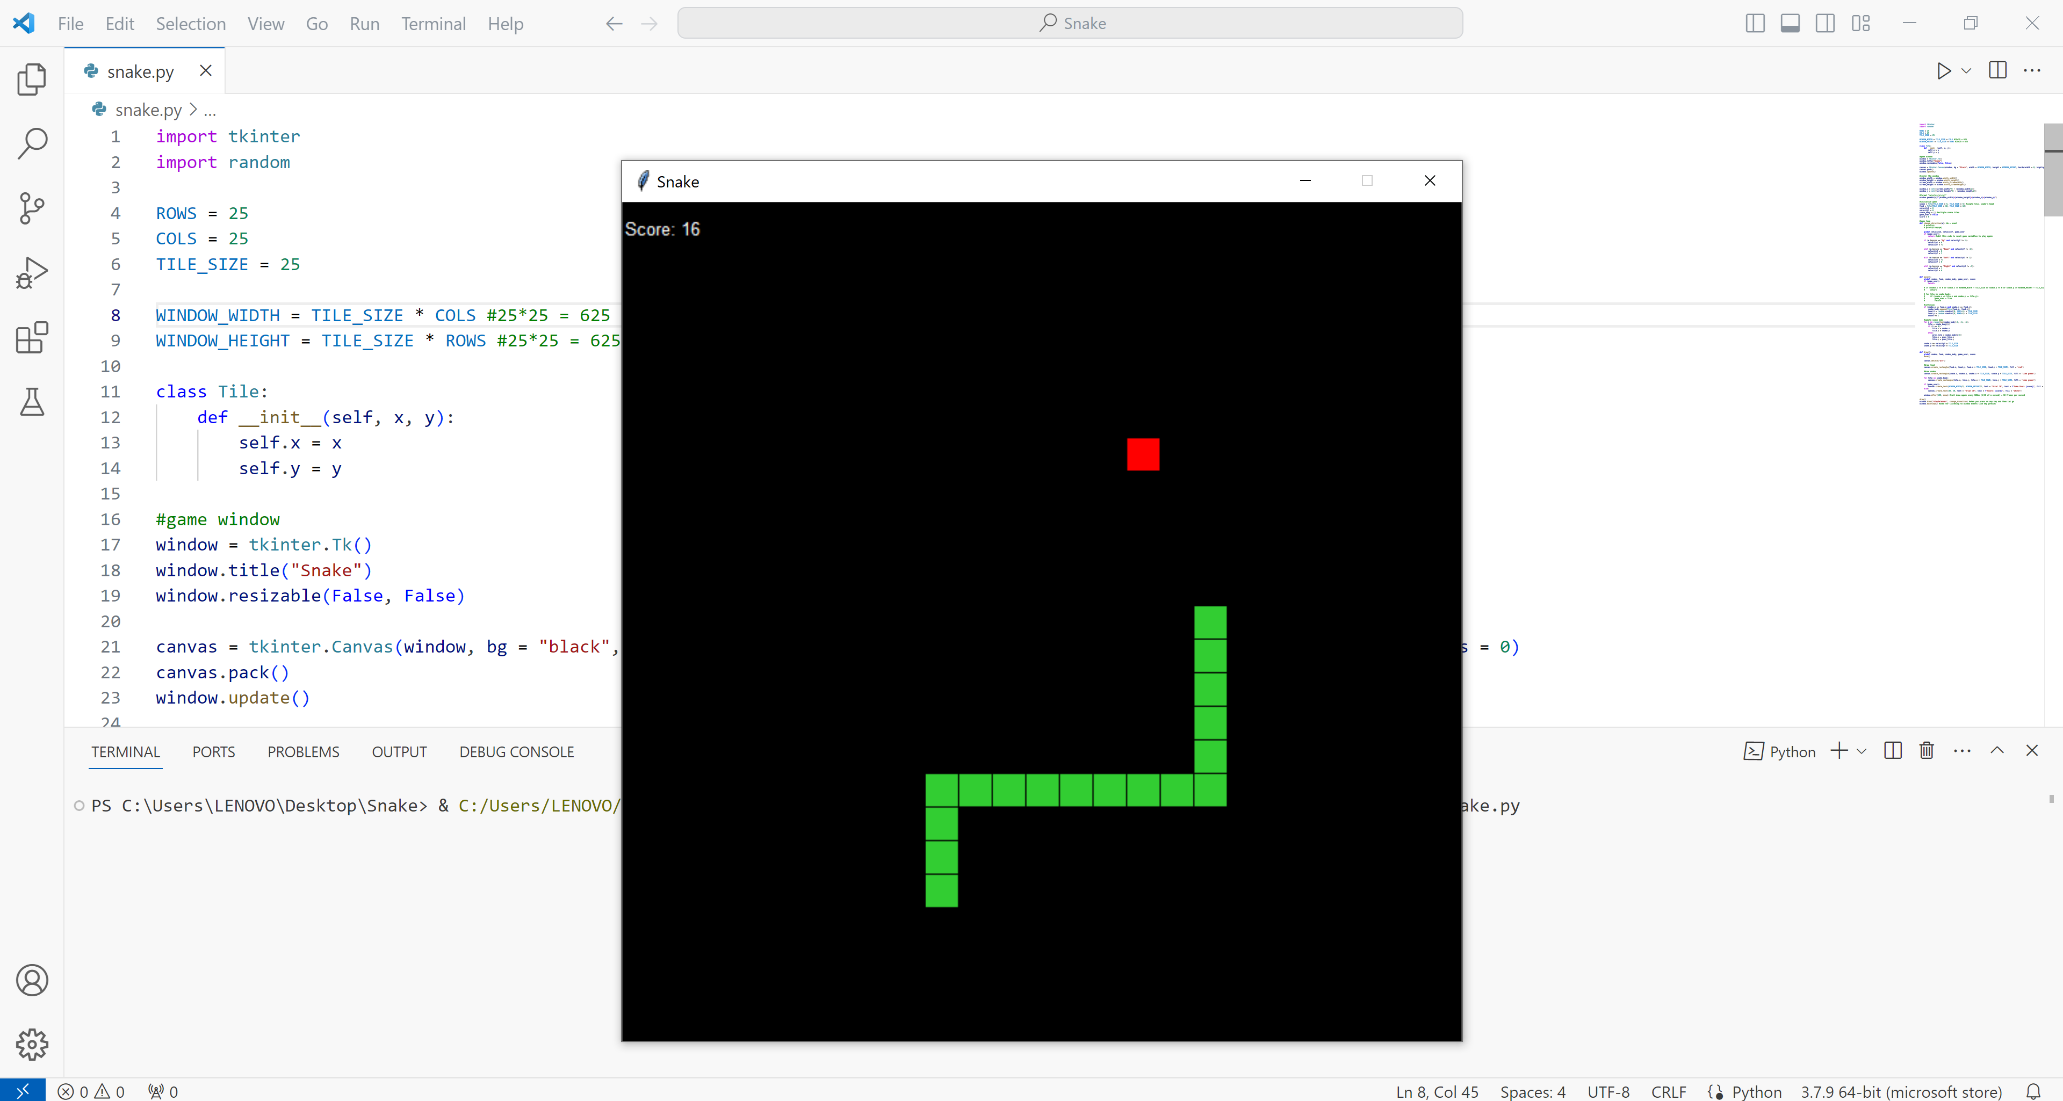Open the Manage settings gear
The width and height of the screenshot is (2063, 1101).
coord(31,1044)
